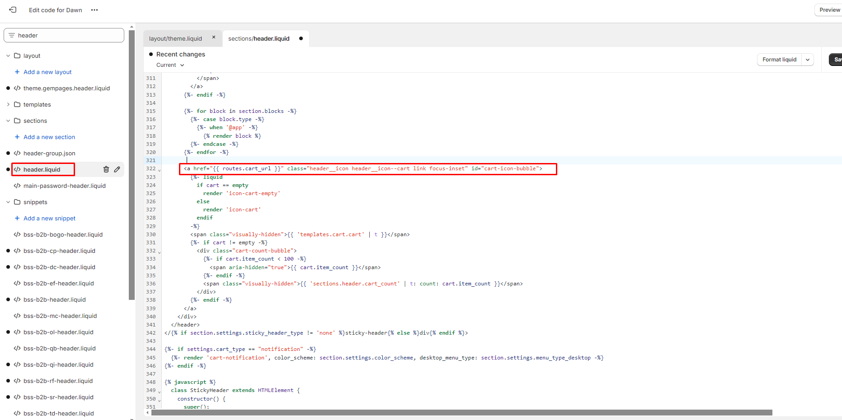Open the three-dot more actions menu
The image size is (842, 420).
(94, 10)
